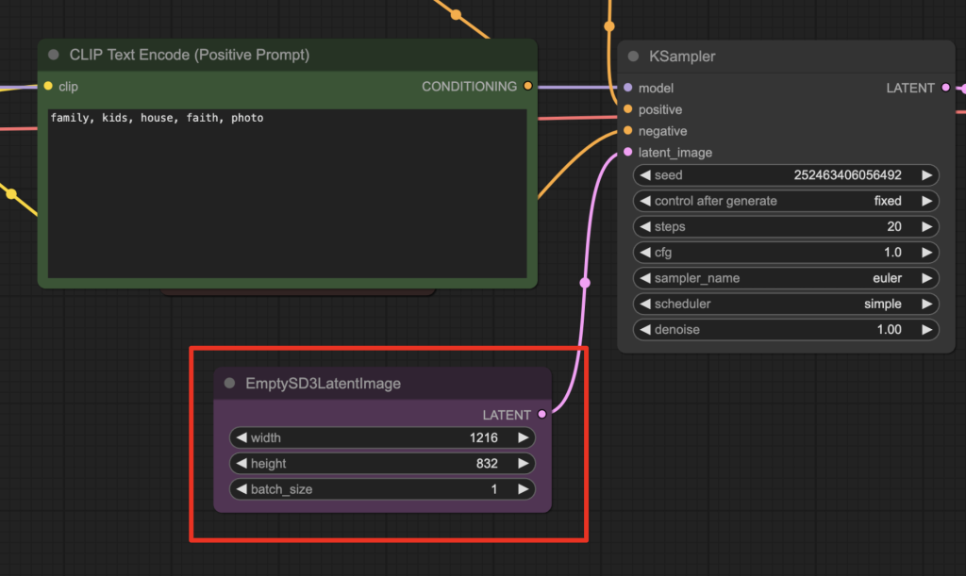Increase batch_size with right arrow
Image resolution: width=966 pixels, height=576 pixels.
pos(523,489)
